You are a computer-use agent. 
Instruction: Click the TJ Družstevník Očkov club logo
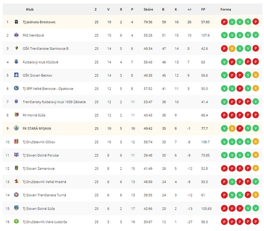(x=16, y=142)
